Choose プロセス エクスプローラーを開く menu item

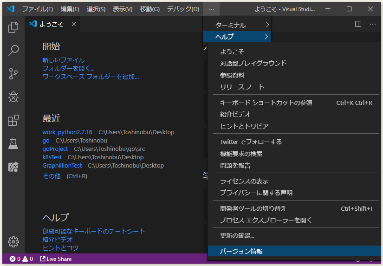click(294, 220)
